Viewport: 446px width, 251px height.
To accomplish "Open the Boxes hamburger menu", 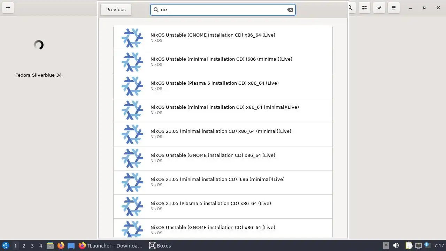I will click(394, 8).
